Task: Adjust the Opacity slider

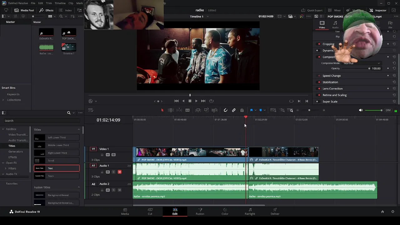Action: tap(369, 68)
